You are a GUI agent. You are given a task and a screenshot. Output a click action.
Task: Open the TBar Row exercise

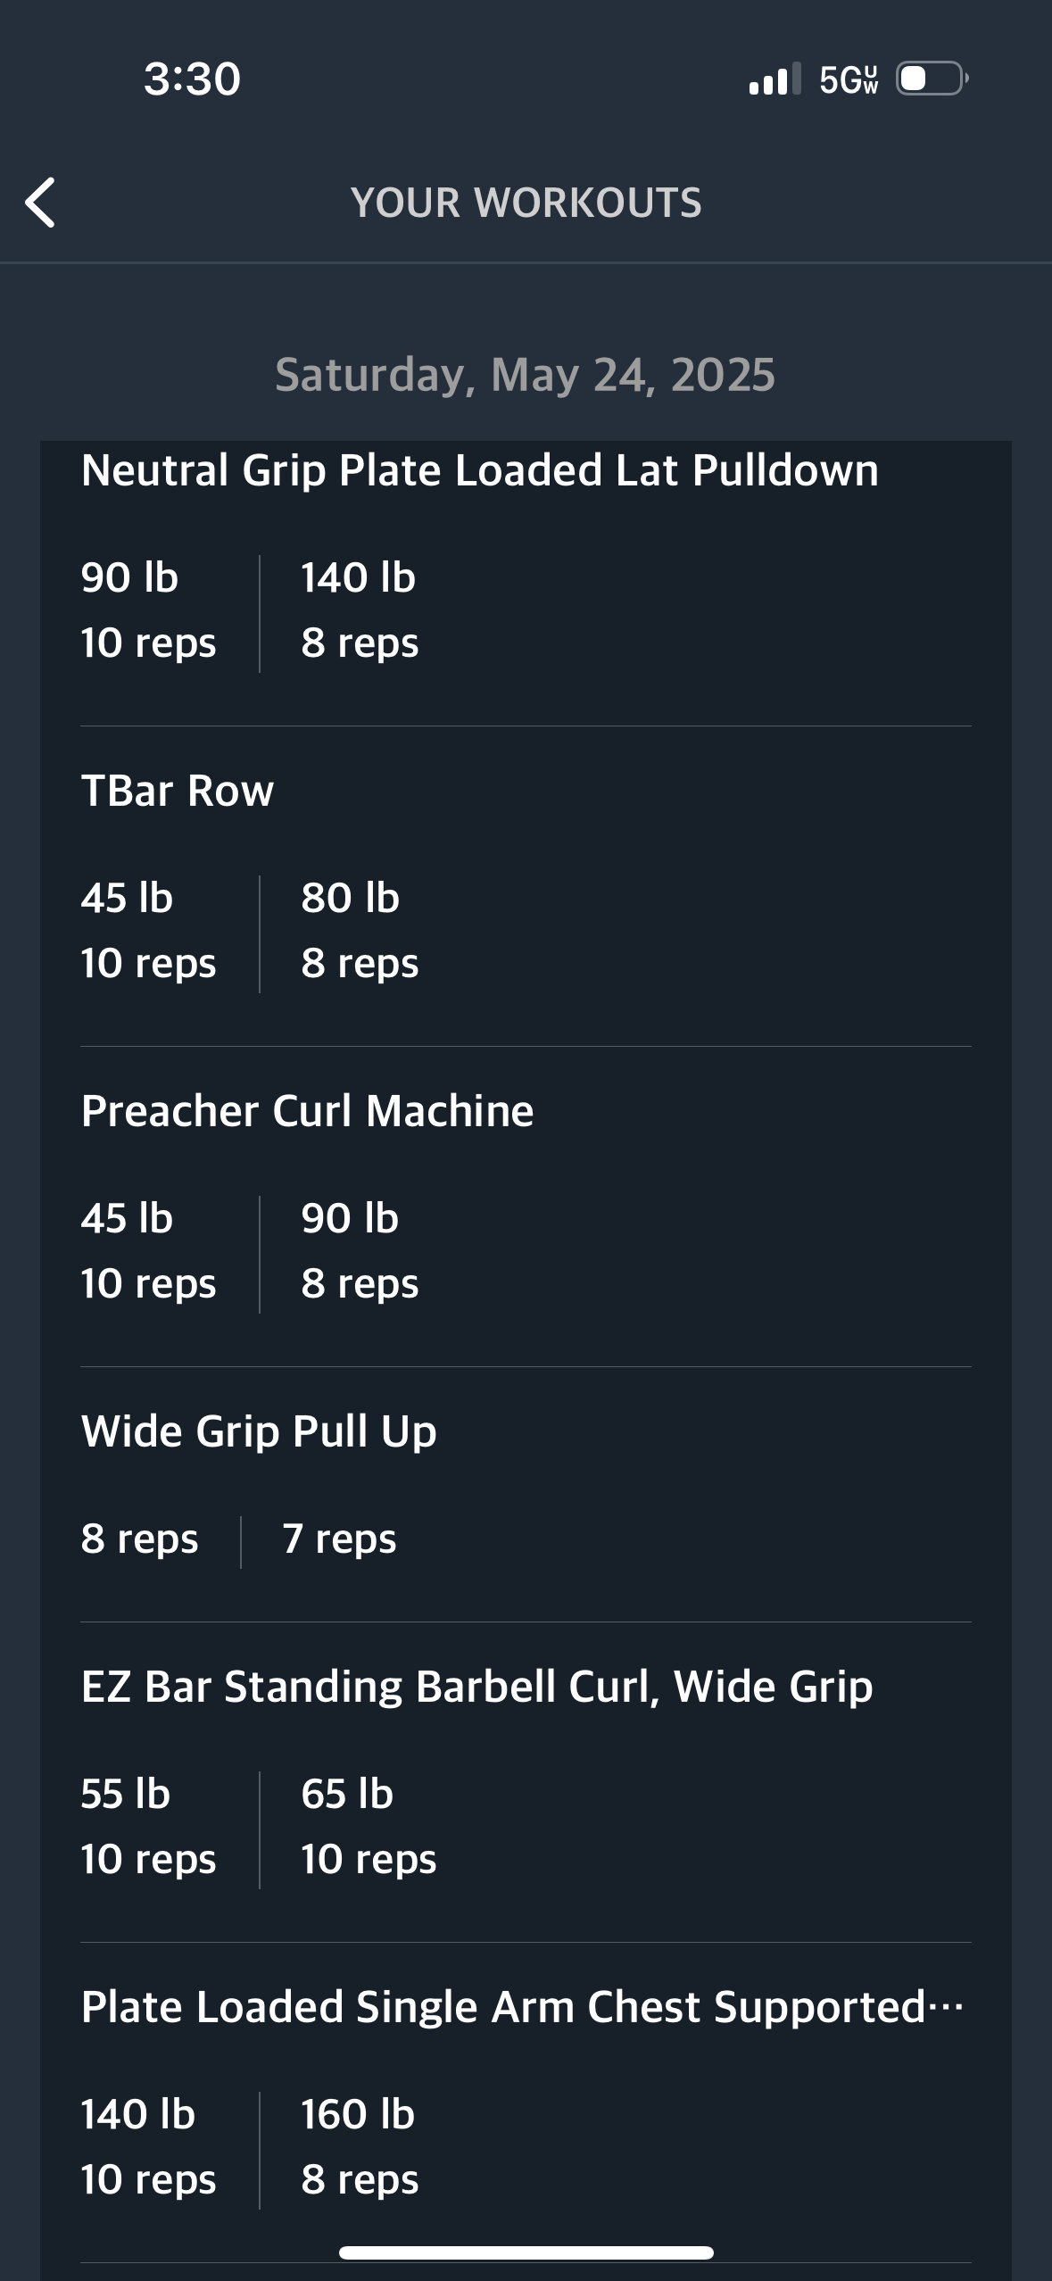177,791
